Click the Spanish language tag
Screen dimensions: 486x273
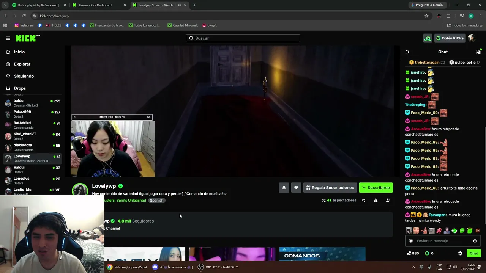(x=156, y=201)
